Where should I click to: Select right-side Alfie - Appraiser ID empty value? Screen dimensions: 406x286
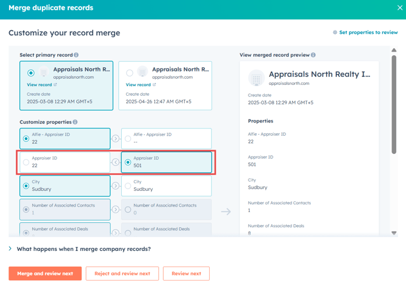(128, 139)
